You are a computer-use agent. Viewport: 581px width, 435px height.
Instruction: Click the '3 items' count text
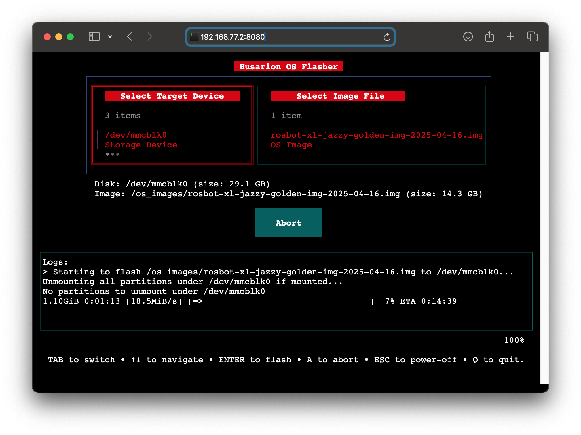(x=123, y=116)
